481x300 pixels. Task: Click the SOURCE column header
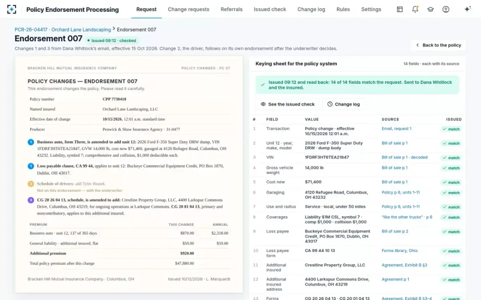point(390,119)
